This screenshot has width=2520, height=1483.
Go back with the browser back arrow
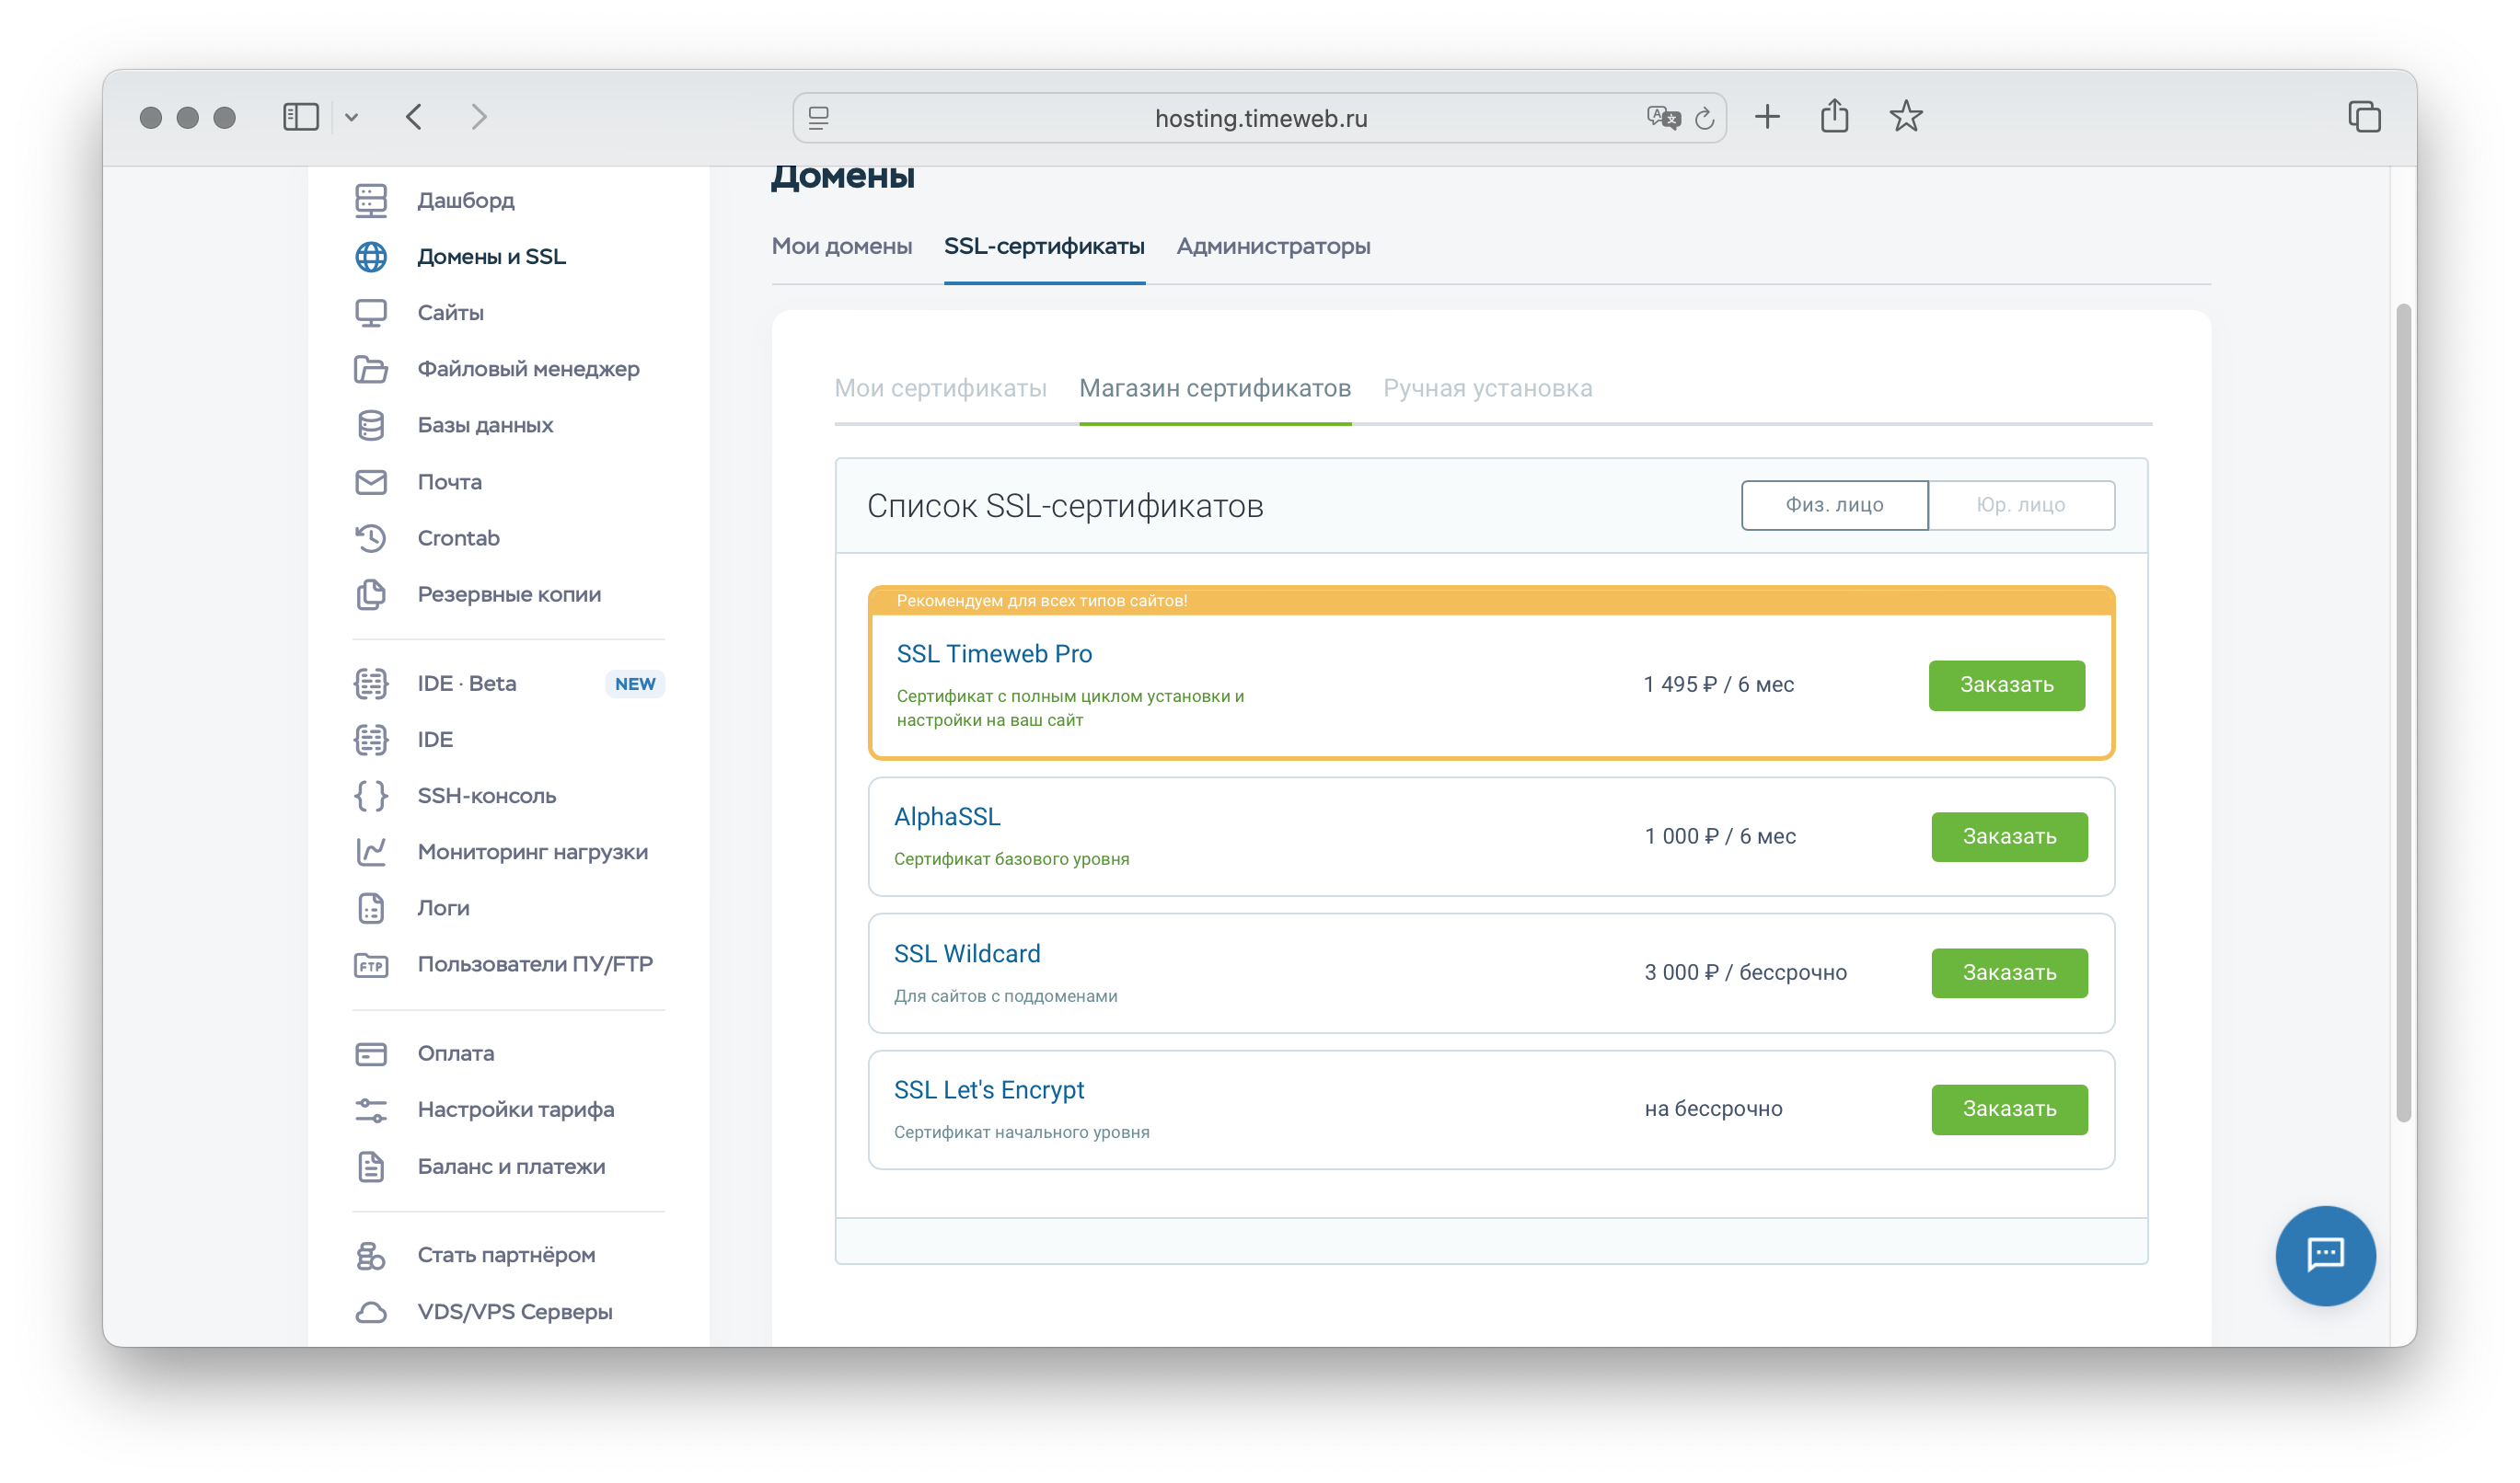tap(414, 117)
